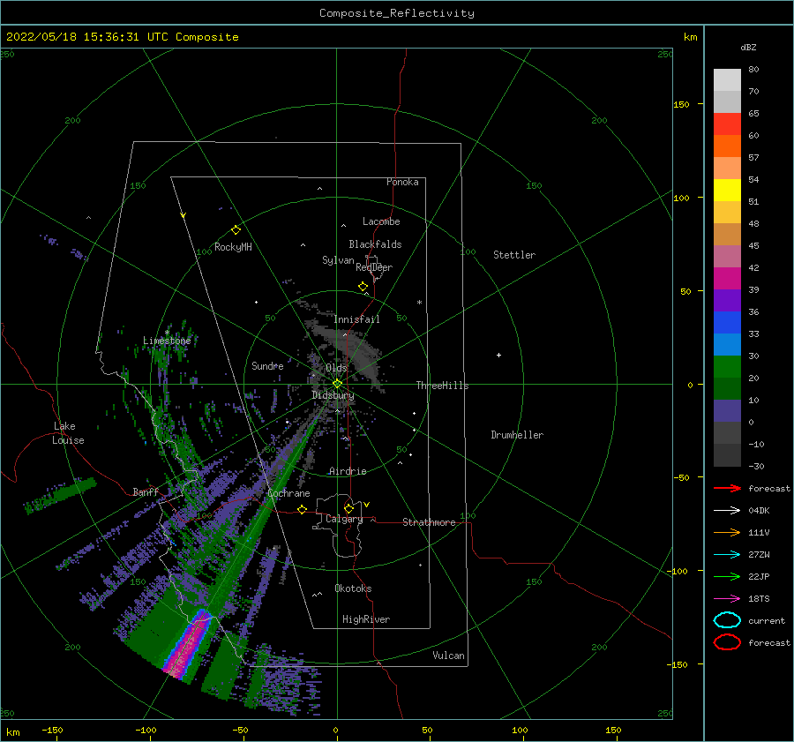
Task: Click the bright green swatch below 30
Action: click(727, 366)
